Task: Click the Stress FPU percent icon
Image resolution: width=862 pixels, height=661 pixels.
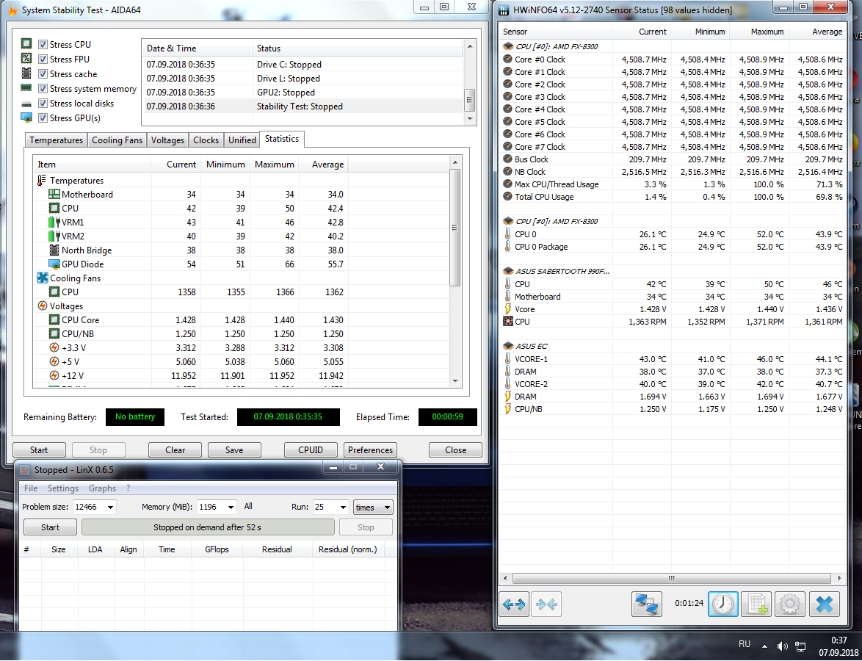Action: tap(26, 58)
